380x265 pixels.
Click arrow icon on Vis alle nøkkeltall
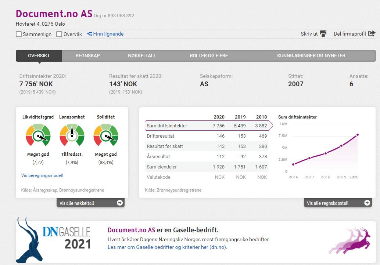click(x=119, y=203)
